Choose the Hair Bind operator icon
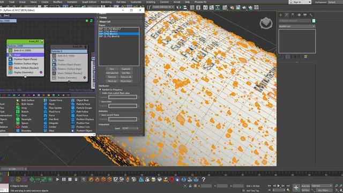Image resolution: width=343 pixels, height=193 pixels. click(x=45, y=119)
